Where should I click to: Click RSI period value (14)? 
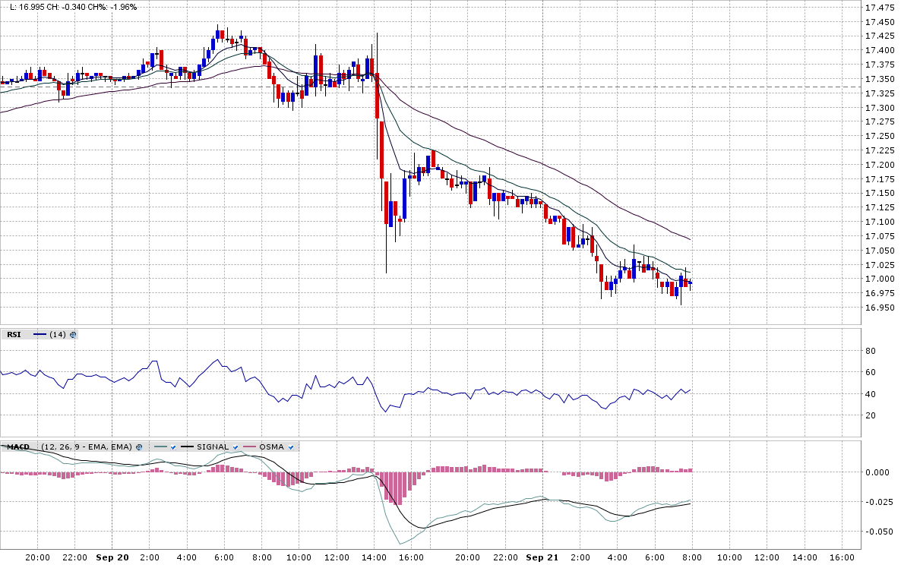point(58,334)
